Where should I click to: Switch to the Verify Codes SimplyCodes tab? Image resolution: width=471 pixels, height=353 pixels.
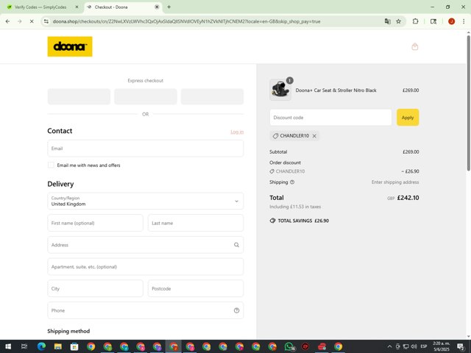41,7
